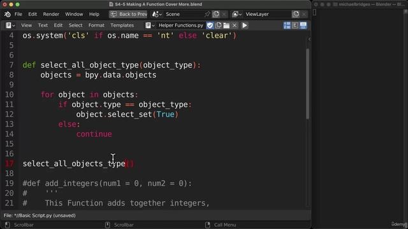Toggle the scene pin icon
This screenshot has height=229, width=408.
pyautogui.click(x=207, y=14)
